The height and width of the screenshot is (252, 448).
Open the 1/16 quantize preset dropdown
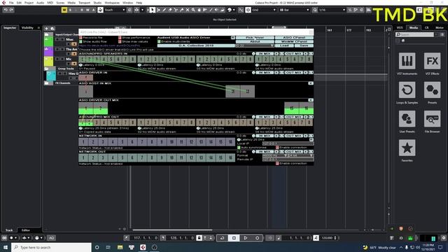tap(332, 10)
